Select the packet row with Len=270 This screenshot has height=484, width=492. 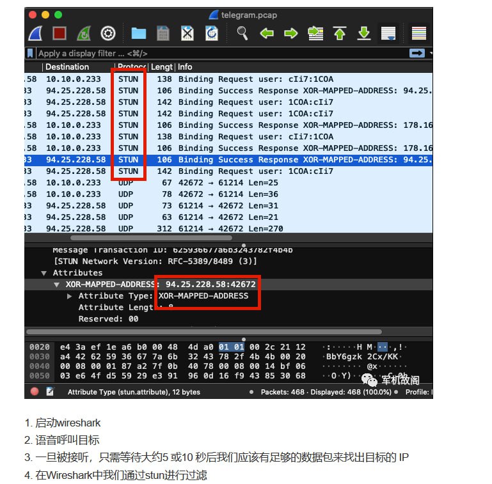(x=228, y=228)
